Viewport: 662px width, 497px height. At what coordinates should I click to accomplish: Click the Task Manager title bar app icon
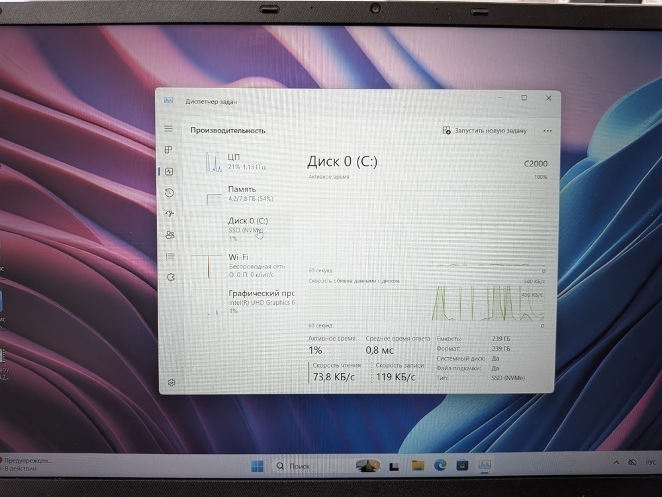[x=168, y=100]
